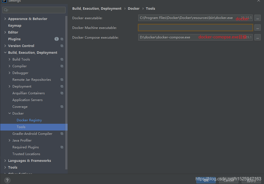Viewport: 264px width, 184px height.
Task: Expand the Build Tools node
Action: 9,59
